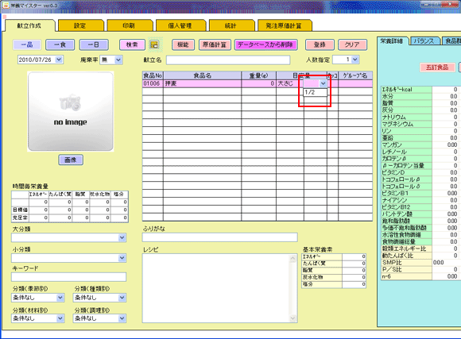
Task: Go to the 発注原価計算 tab
Action: [x=284, y=25]
